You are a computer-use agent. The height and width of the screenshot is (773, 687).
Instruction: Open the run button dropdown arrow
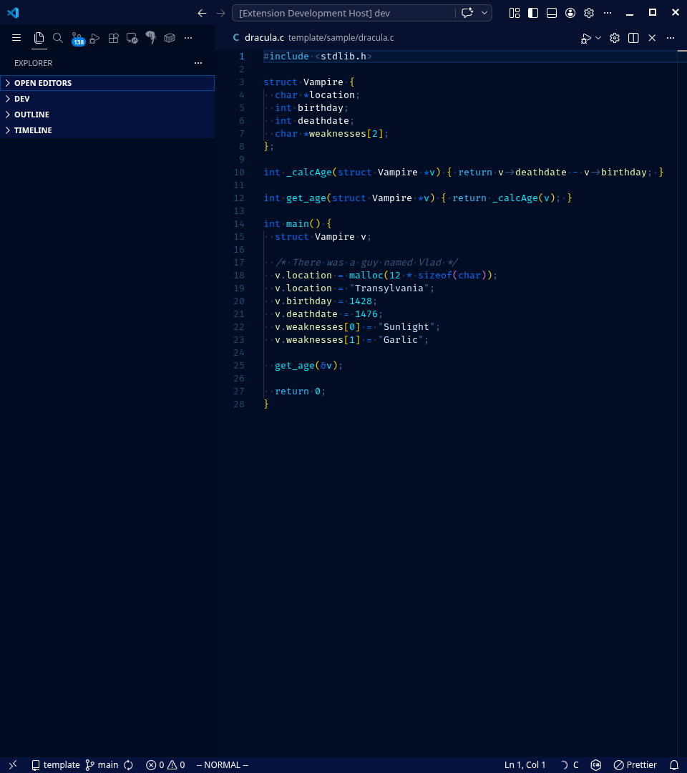click(598, 38)
